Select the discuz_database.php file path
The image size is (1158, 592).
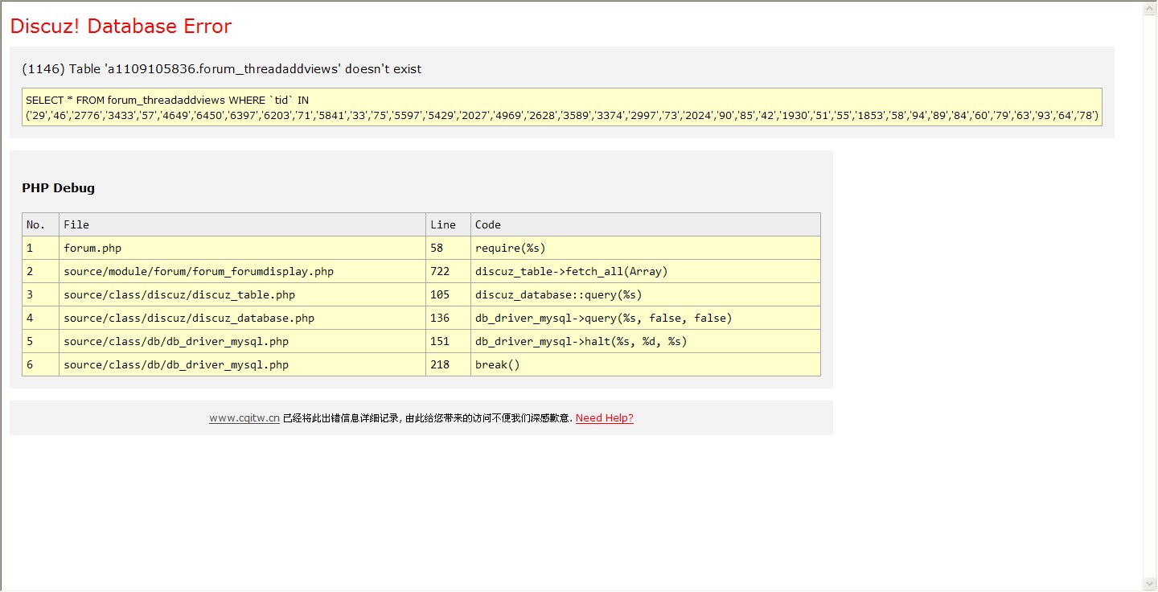coord(189,319)
